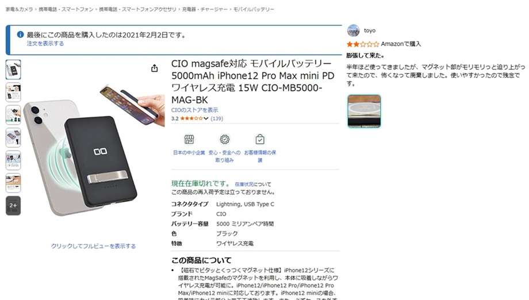This screenshot has height=300, width=529.
Task: Select the first product thumbnail
Action: (13, 70)
